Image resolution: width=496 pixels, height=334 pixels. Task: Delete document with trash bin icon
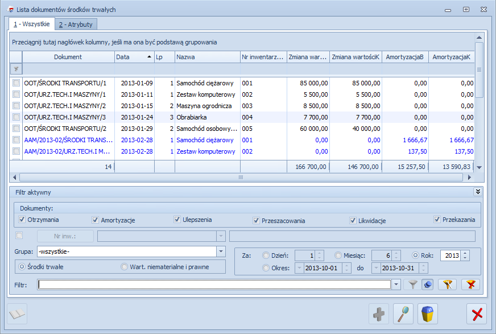click(x=427, y=314)
